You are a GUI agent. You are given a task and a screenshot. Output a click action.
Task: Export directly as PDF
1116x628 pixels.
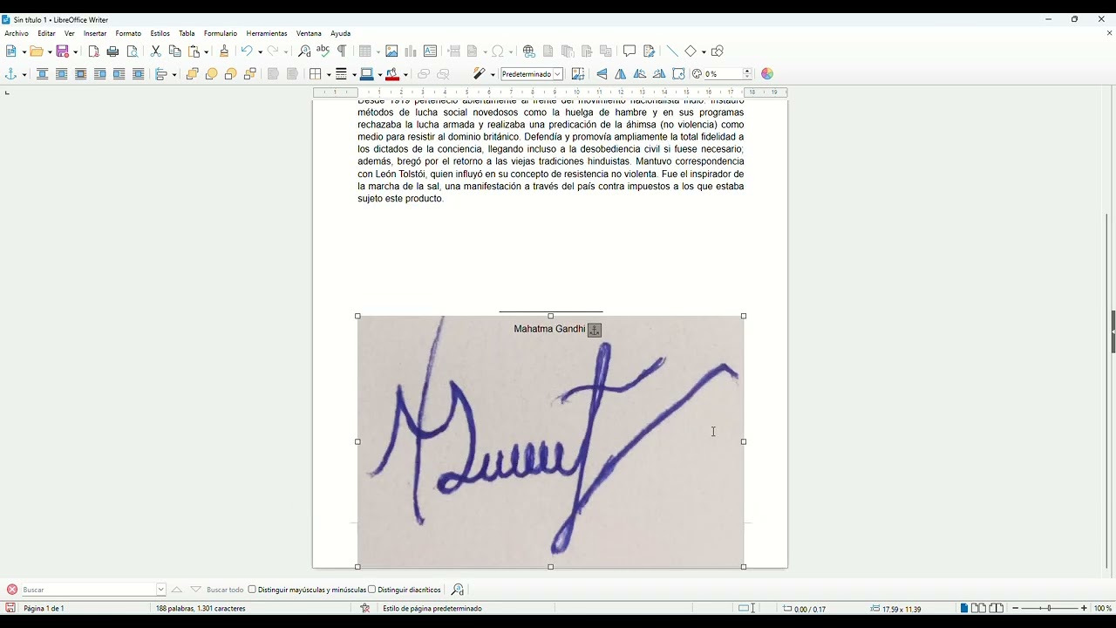(94, 51)
